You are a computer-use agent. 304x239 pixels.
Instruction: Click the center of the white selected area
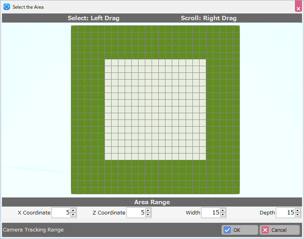[x=155, y=110]
